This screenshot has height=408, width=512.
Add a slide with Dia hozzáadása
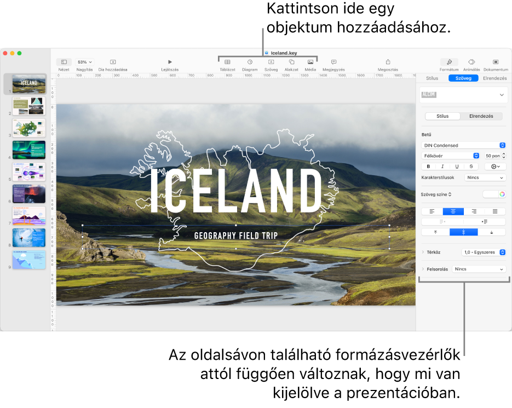pos(113,62)
